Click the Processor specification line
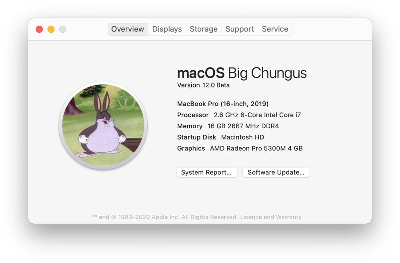 click(x=239, y=115)
